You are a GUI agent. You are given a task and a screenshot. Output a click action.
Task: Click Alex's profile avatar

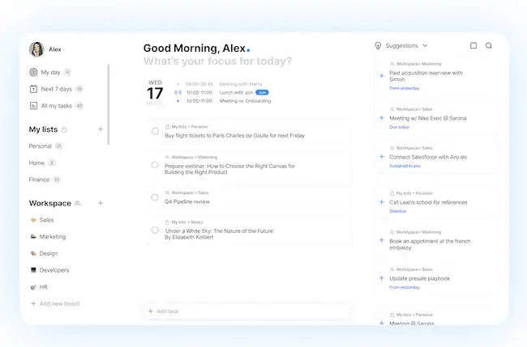(36, 49)
